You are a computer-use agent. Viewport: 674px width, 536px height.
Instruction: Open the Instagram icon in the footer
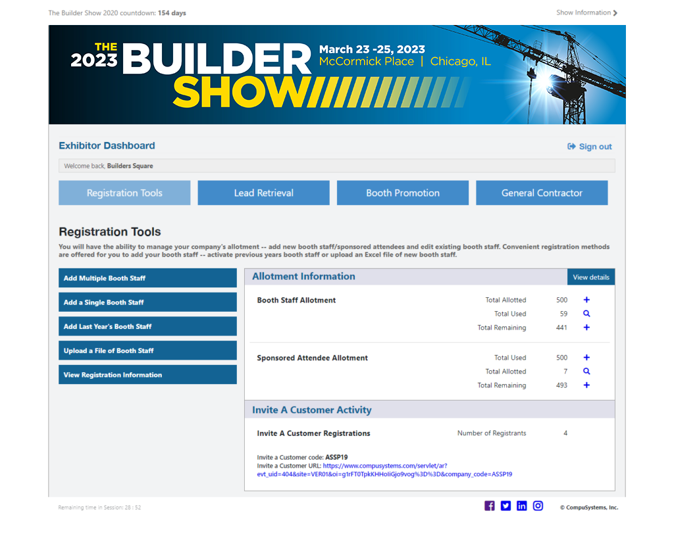click(538, 505)
